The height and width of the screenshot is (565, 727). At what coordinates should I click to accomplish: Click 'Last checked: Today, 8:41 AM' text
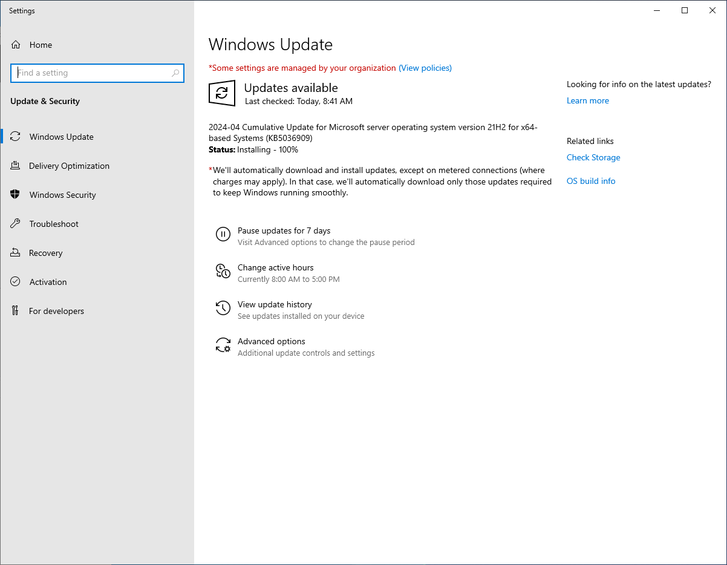pyautogui.click(x=299, y=101)
